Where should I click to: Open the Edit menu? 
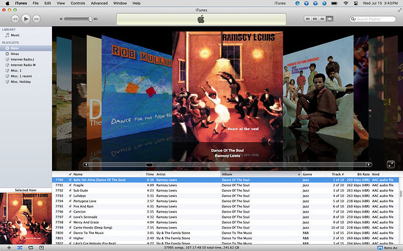[x=47, y=3]
